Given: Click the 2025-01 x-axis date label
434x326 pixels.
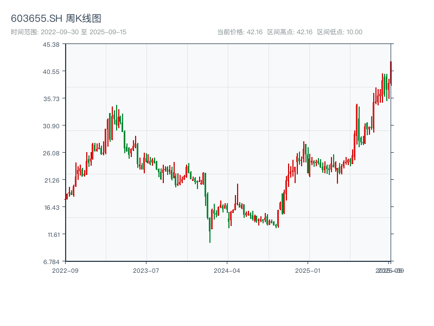Looking at the screenshot, I should [x=309, y=270].
